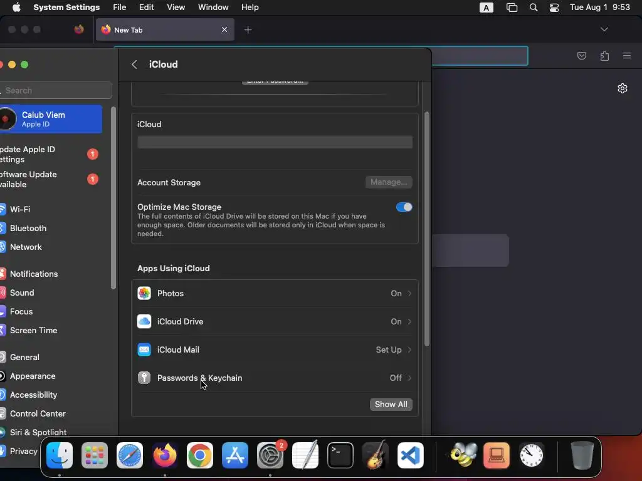Click the Passwords & Keychain key icon
This screenshot has height=481, width=642.
[144, 378]
